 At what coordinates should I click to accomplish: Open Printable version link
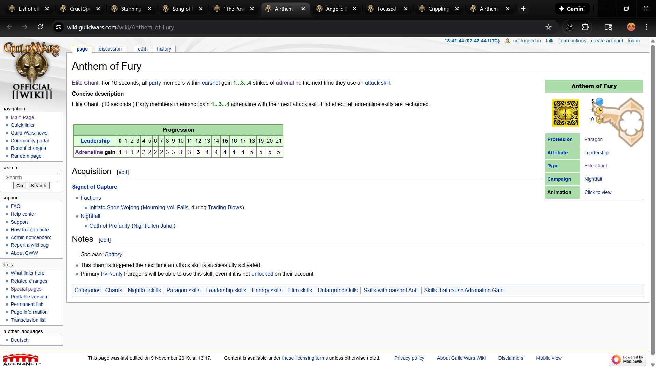click(29, 297)
